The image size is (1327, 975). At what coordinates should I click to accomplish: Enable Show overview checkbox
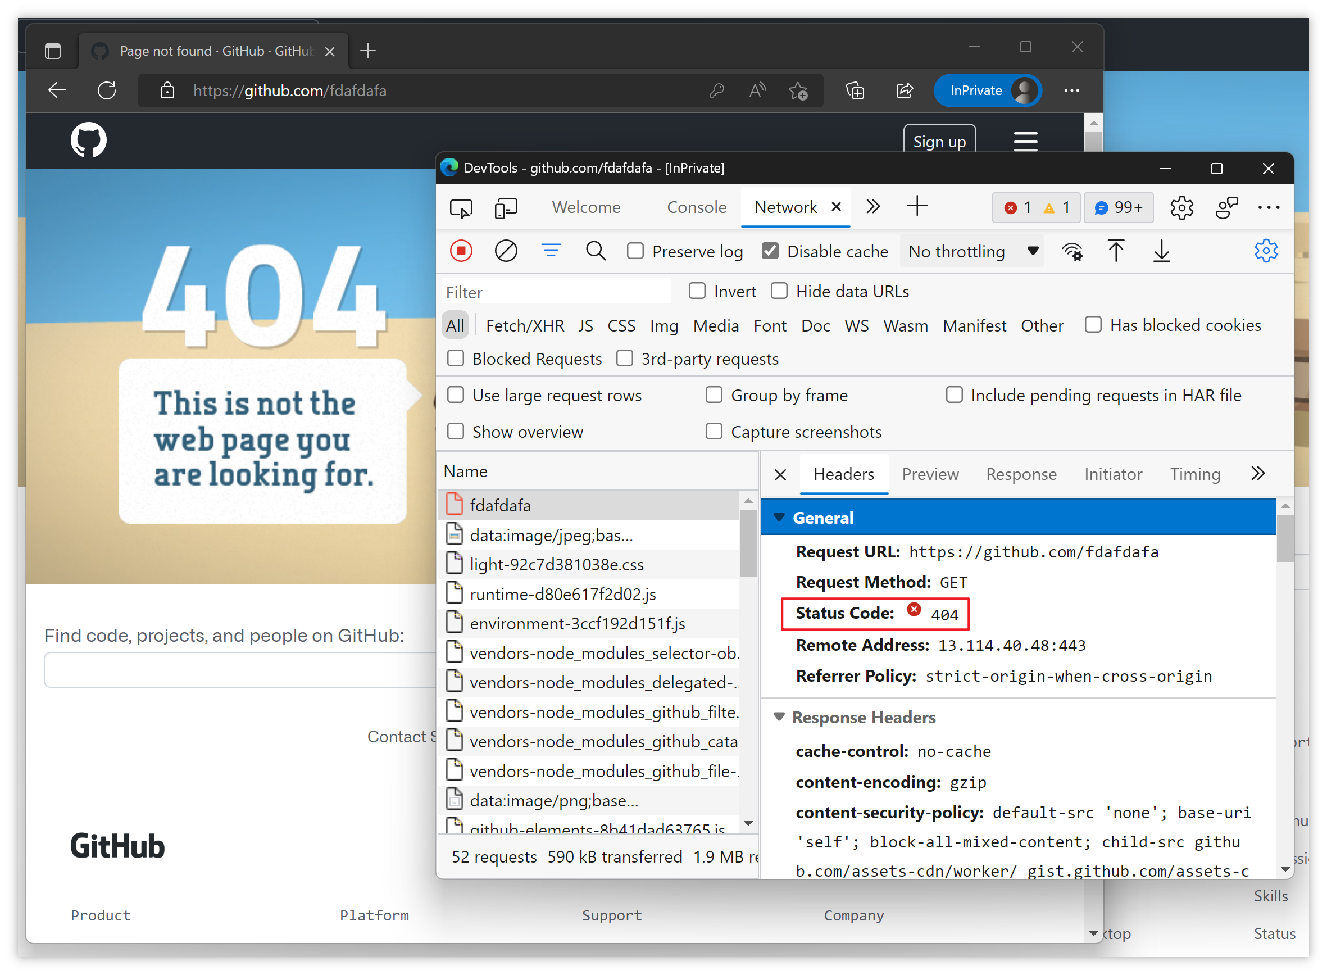[456, 432]
